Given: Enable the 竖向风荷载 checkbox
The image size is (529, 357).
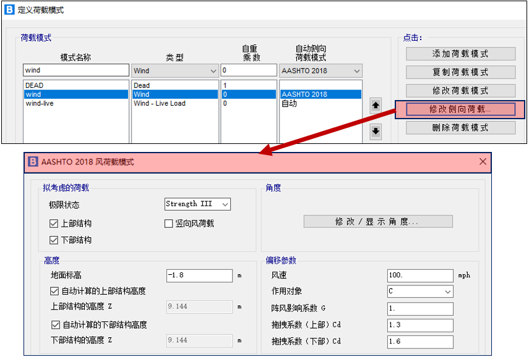Looking at the screenshot, I should coord(169,224).
